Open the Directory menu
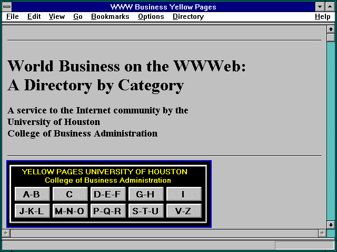The width and height of the screenshot is (337, 252). (188, 17)
